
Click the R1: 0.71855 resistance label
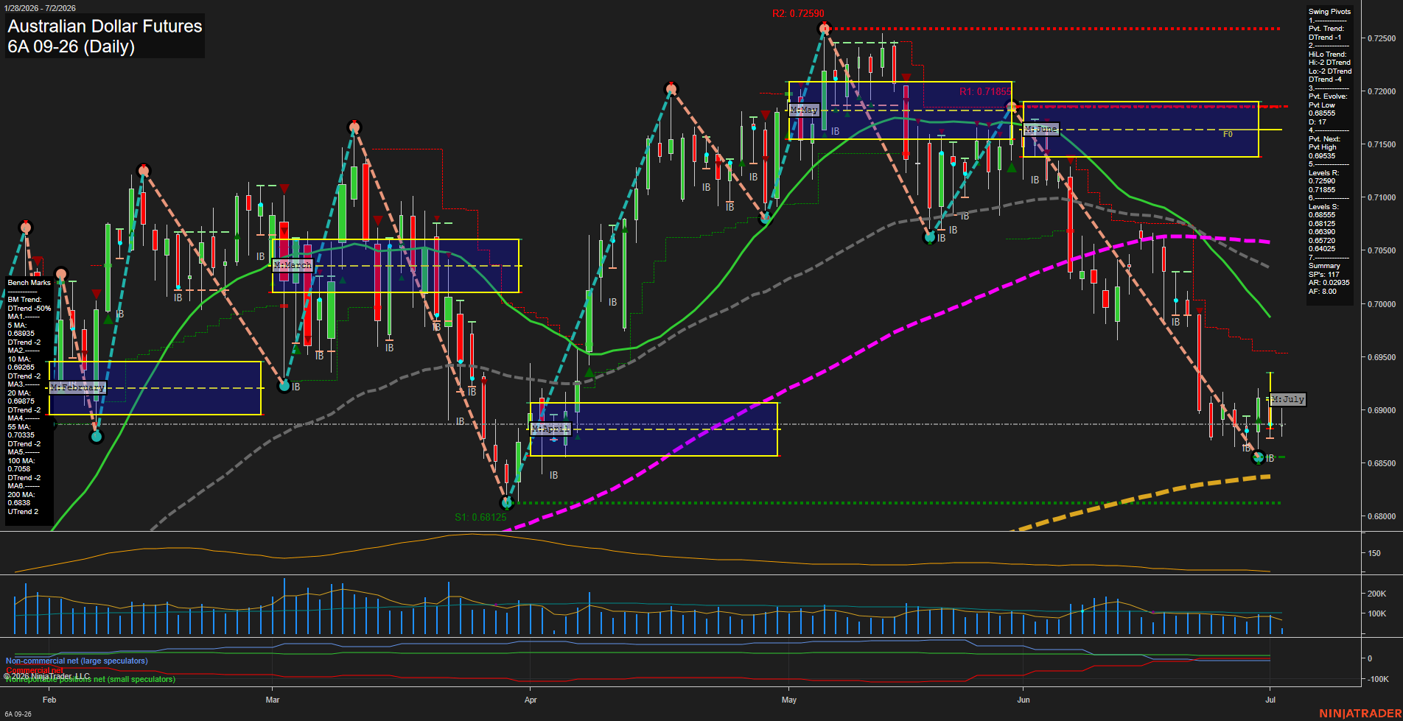(985, 92)
